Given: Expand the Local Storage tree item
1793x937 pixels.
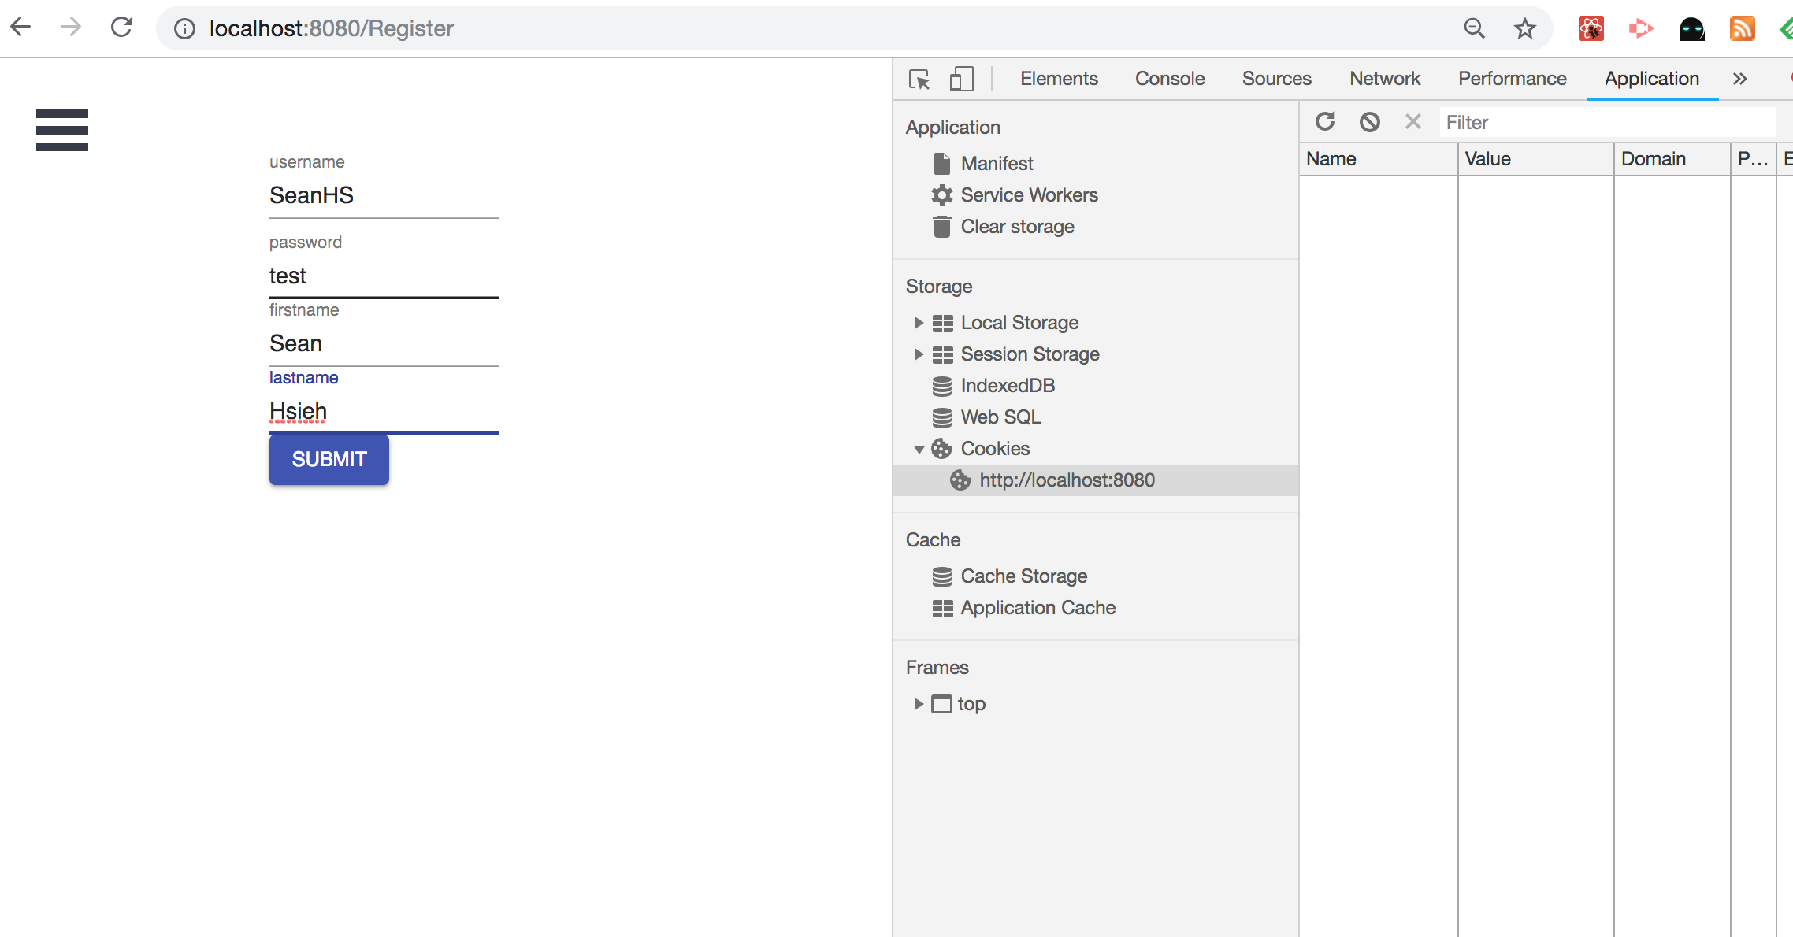Looking at the screenshot, I should point(919,323).
